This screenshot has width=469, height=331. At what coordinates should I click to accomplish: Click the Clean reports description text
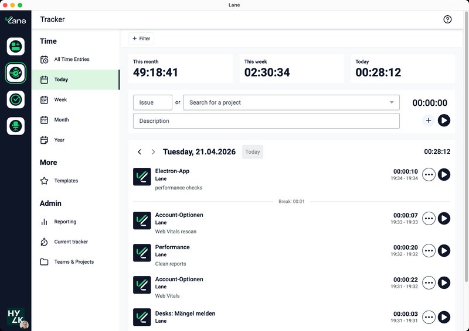[171, 264]
